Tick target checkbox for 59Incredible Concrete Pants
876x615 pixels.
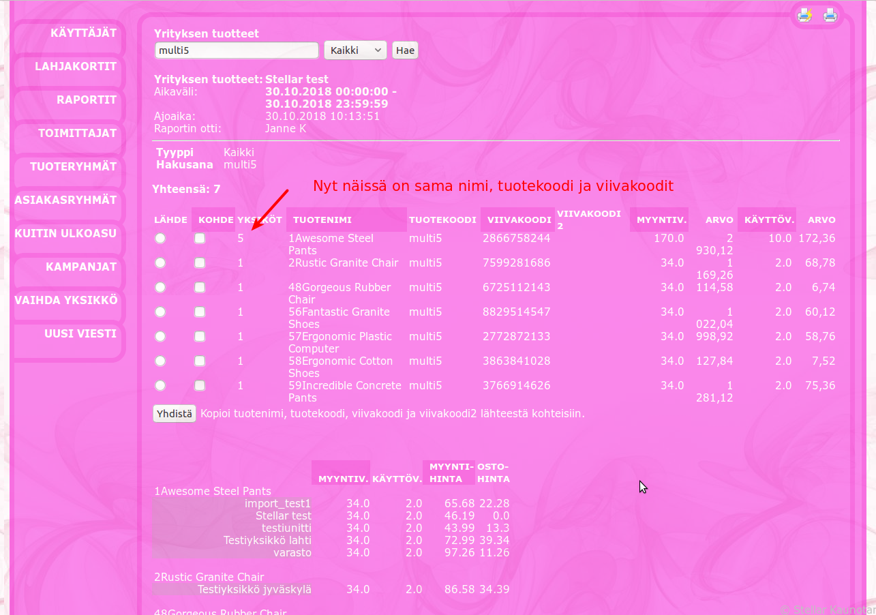pos(200,386)
